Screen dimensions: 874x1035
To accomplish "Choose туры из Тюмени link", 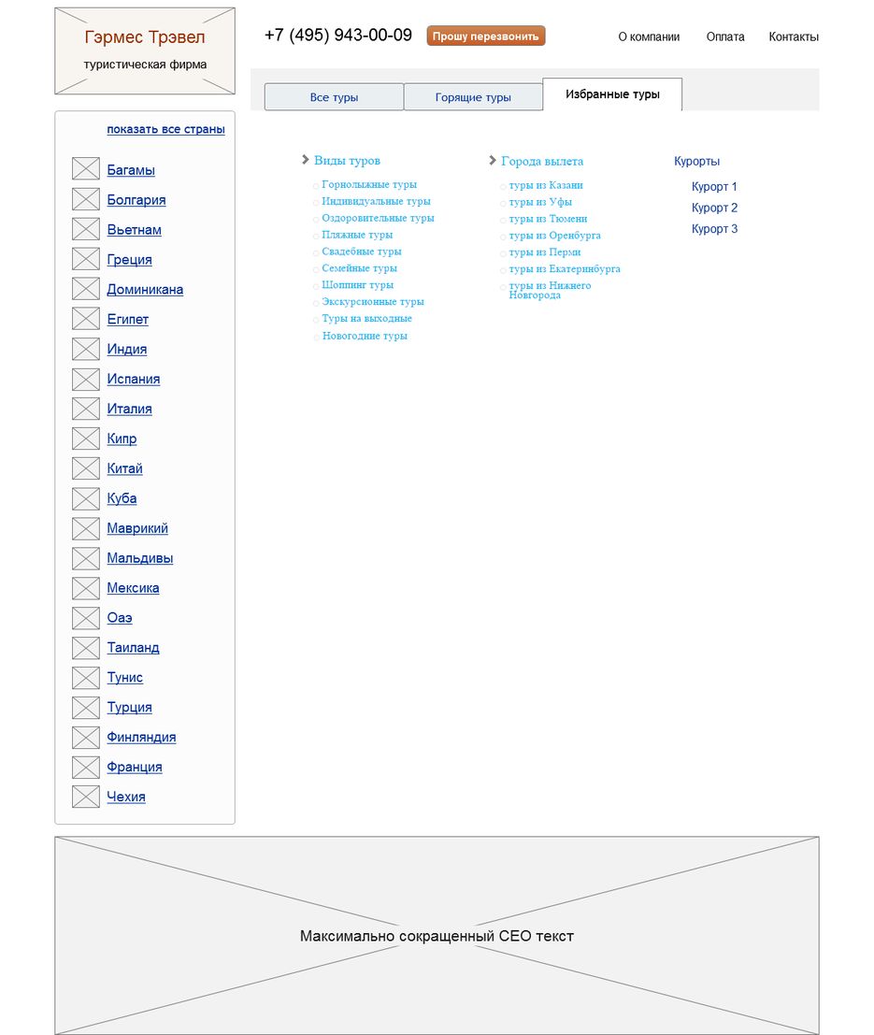I will [x=548, y=219].
